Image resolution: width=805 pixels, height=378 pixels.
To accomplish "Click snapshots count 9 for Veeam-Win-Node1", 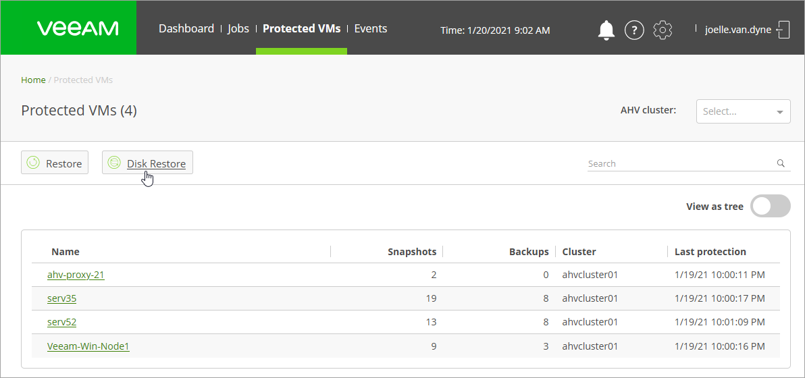I will (434, 346).
